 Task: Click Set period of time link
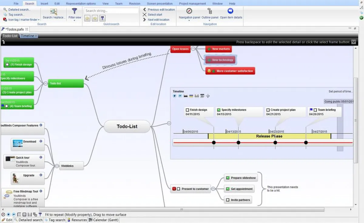coord(340,91)
